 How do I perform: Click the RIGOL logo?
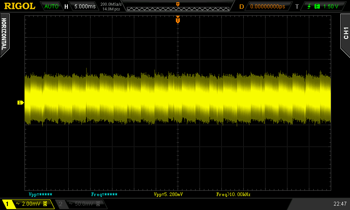click(20, 6)
